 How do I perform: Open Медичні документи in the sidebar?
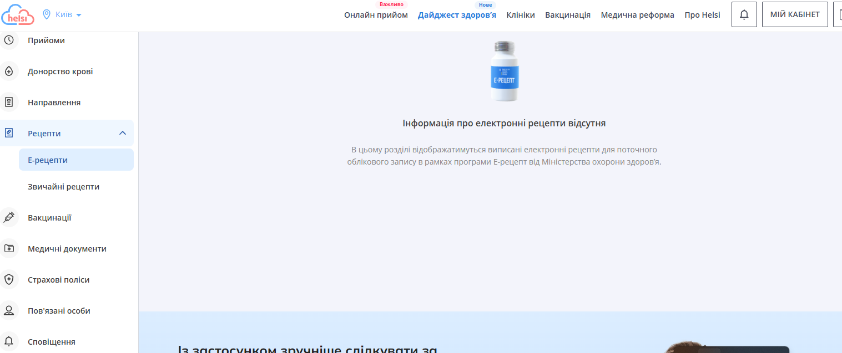tap(67, 249)
